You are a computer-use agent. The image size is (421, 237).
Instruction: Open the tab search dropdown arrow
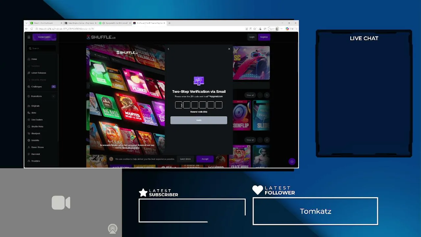[26, 23]
